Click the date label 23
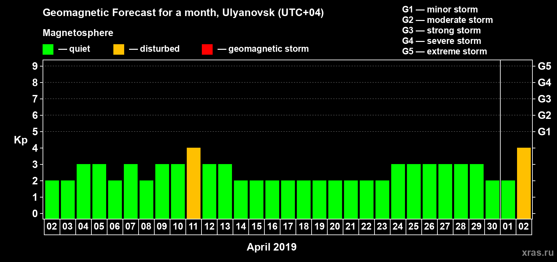 [382, 227]
